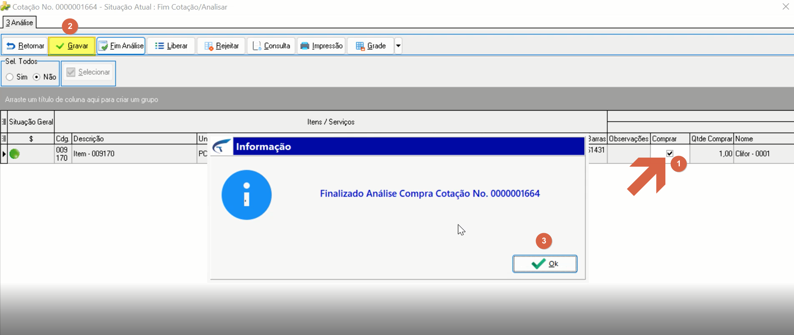Open the grid band customization icon beside Situação Geral
794x335 pixels.
point(4,122)
